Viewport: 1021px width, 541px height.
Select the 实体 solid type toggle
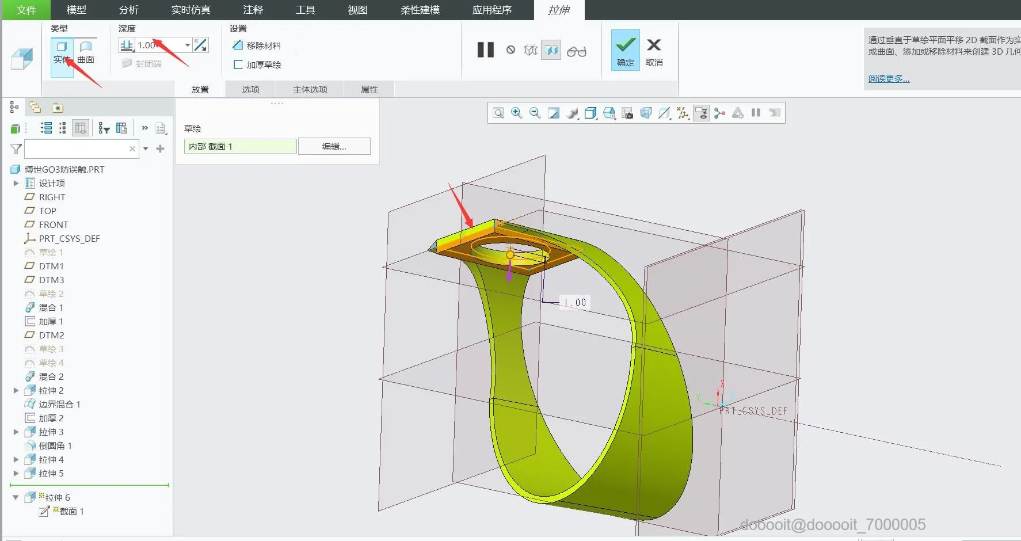coord(62,51)
